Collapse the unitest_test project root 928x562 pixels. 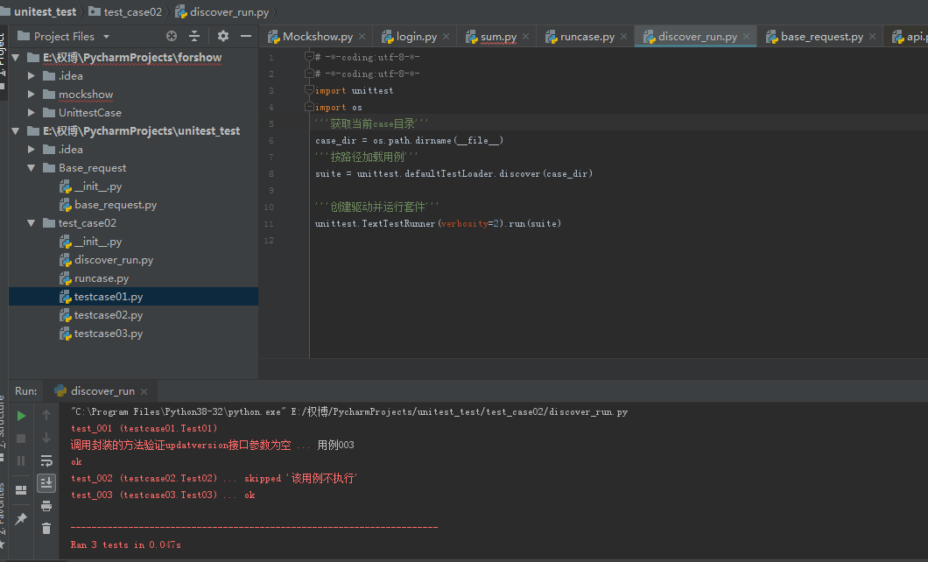pyautogui.click(x=16, y=130)
